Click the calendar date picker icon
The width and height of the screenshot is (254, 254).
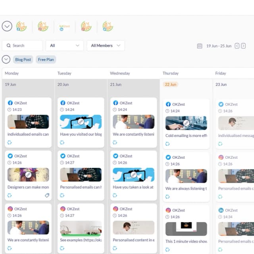[200, 46]
